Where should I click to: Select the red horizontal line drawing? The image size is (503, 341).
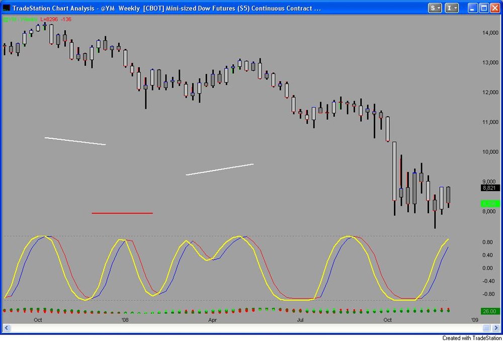(122, 213)
